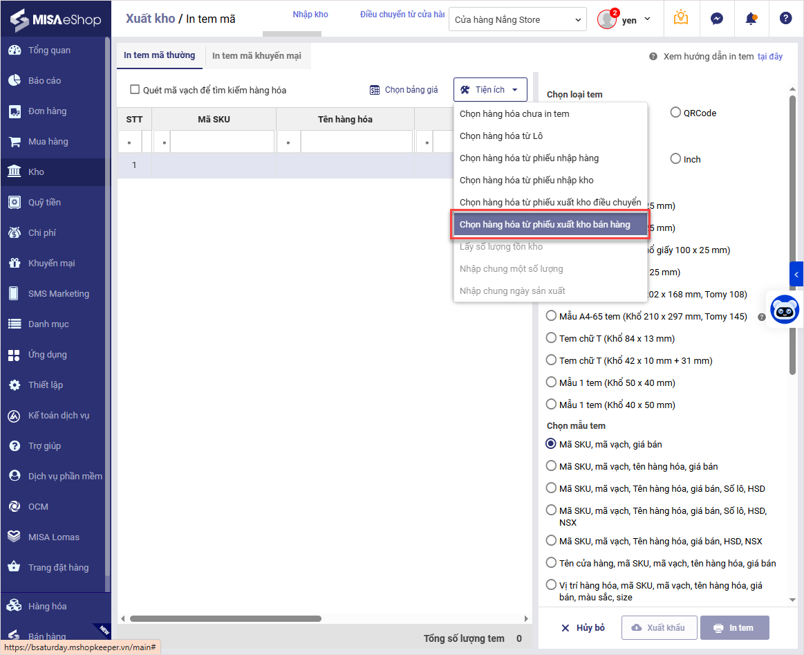Screen dimensions: 804x655
Task: Enable Quét mã vạch search checkbox
Action: (x=135, y=90)
